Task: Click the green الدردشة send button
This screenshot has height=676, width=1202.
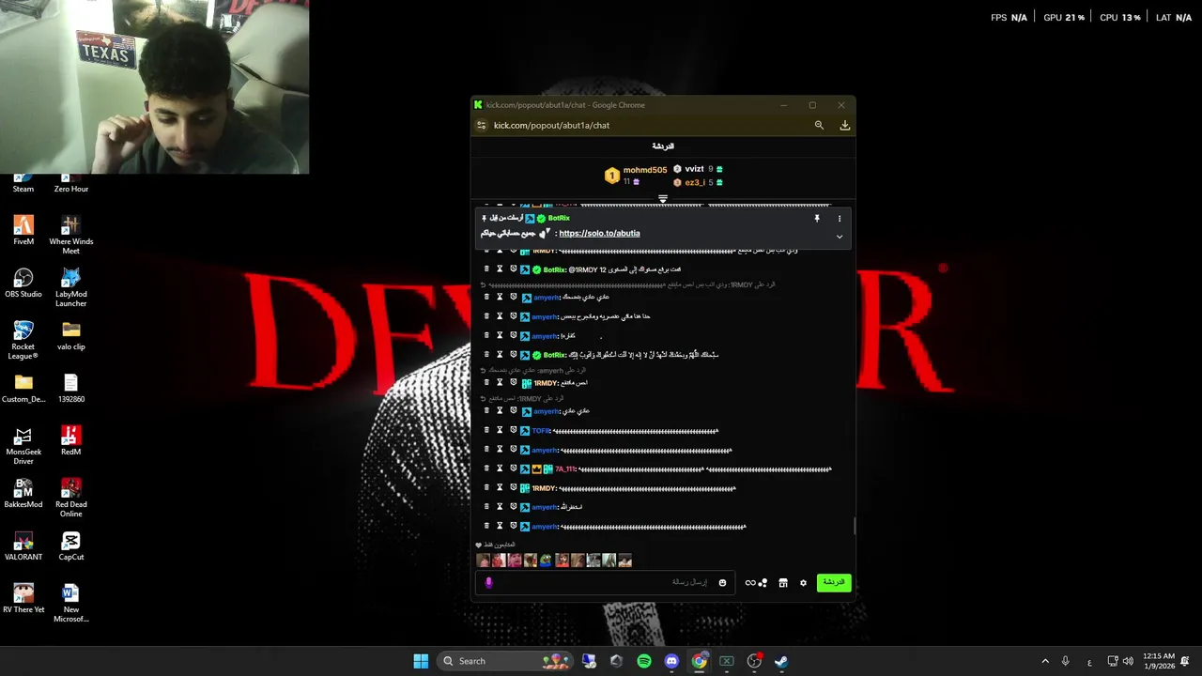Action: pyautogui.click(x=834, y=582)
